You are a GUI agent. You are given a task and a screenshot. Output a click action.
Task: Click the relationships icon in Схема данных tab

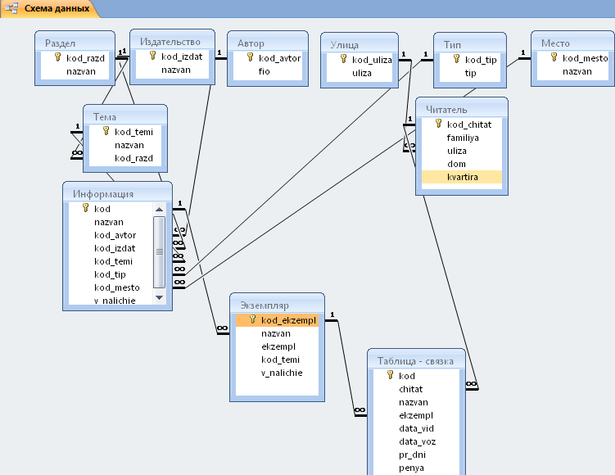pos(11,8)
